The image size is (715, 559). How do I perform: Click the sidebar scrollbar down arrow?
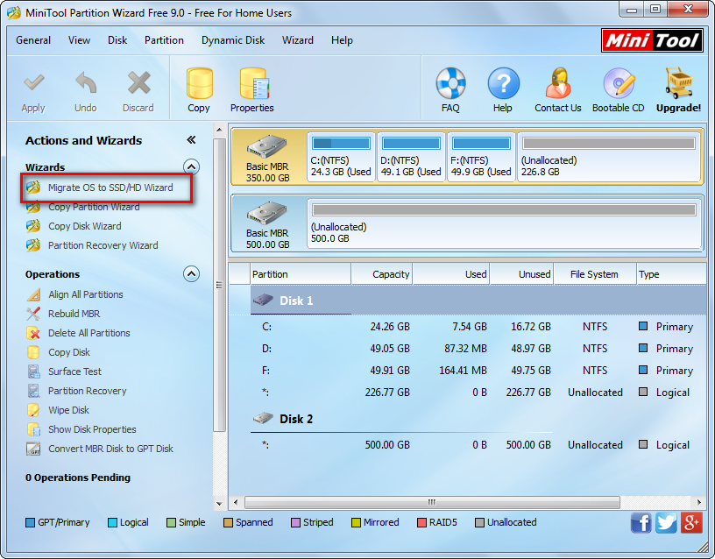(219, 504)
